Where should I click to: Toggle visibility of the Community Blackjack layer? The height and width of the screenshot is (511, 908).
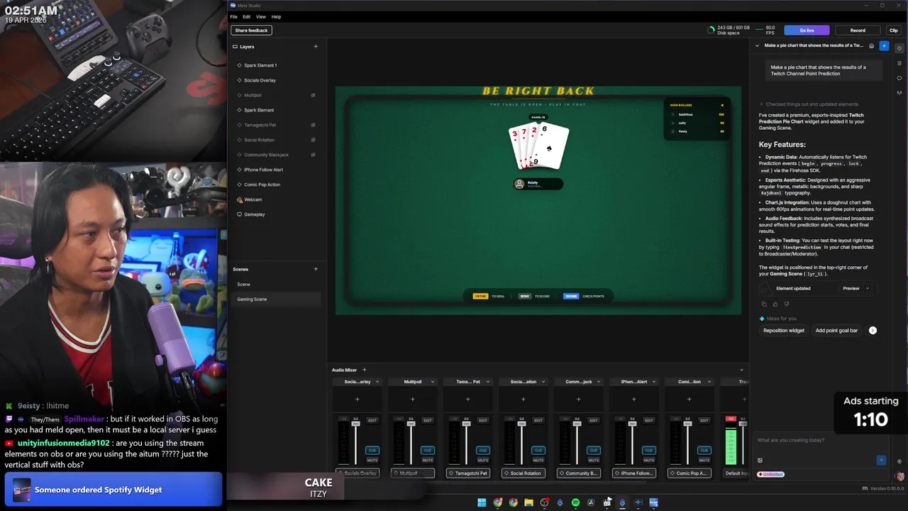313,155
